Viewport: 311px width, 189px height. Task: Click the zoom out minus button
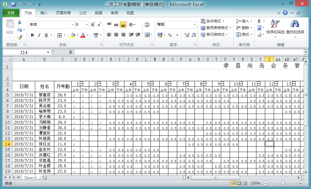265,183
